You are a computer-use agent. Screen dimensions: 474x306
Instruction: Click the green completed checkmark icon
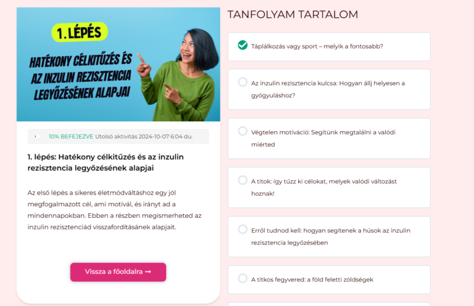coord(243,45)
